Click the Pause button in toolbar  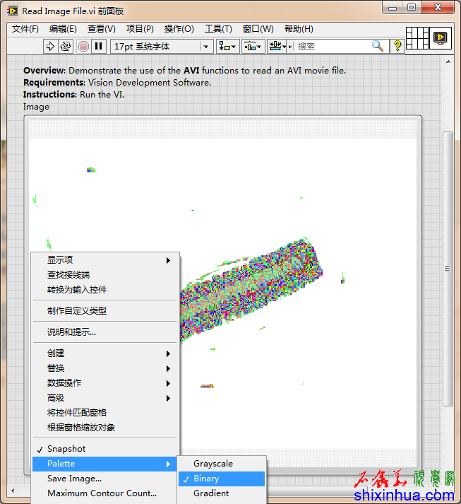tap(99, 46)
